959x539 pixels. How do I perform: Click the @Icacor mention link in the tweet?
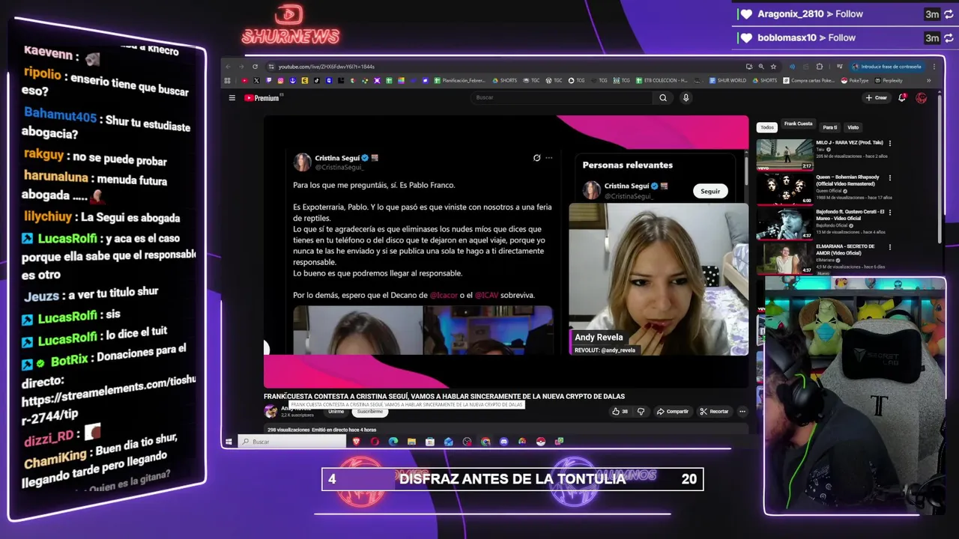pos(443,295)
